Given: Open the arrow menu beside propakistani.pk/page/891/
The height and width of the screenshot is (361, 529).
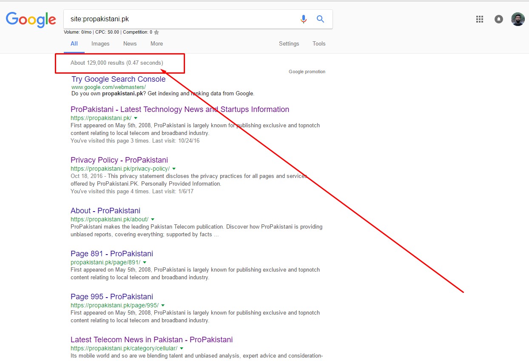Looking at the screenshot, I should (x=145, y=262).
